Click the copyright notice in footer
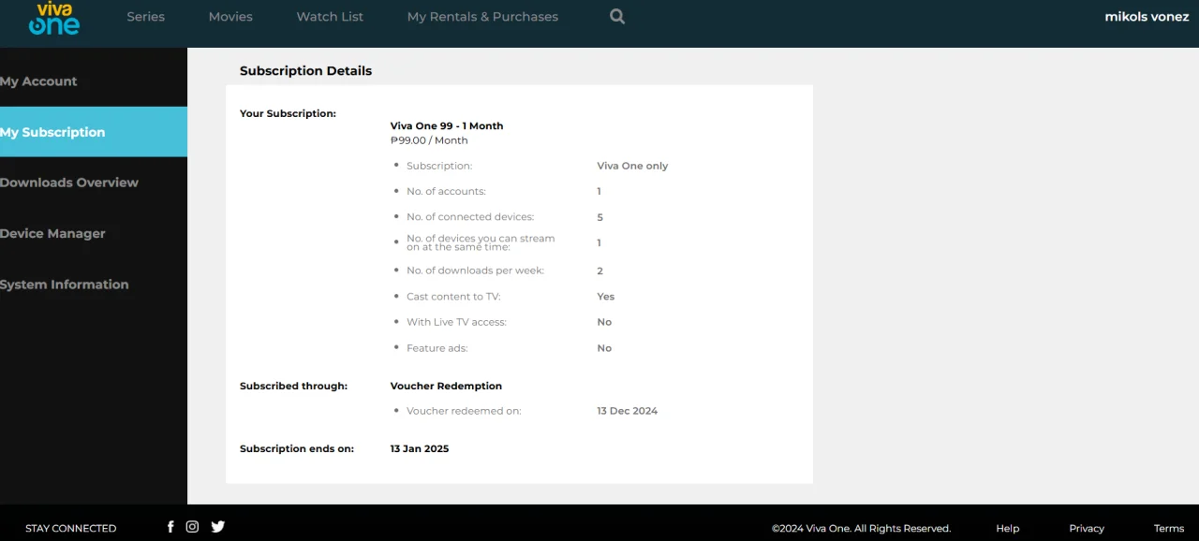Image resolution: width=1199 pixels, height=541 pixels. (x=861, y=529)
